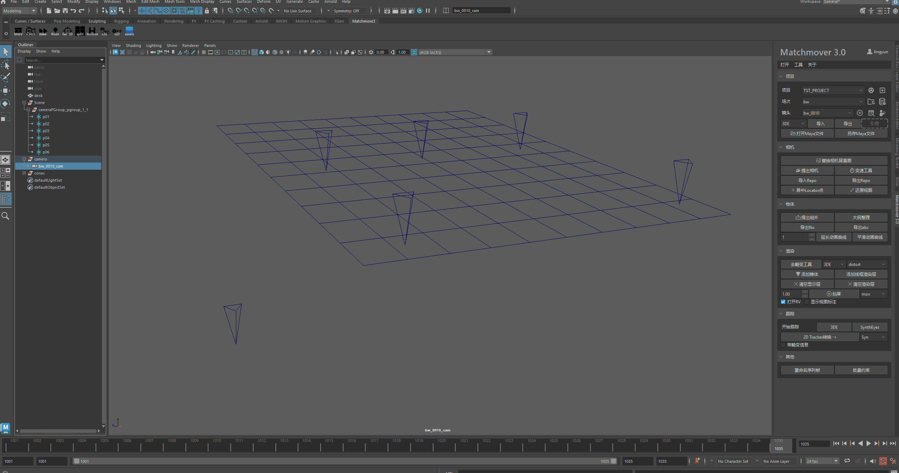This screenshot has height=473, width=899.
Task: Click the Rivet shelf icon
Action: point(55,31)
